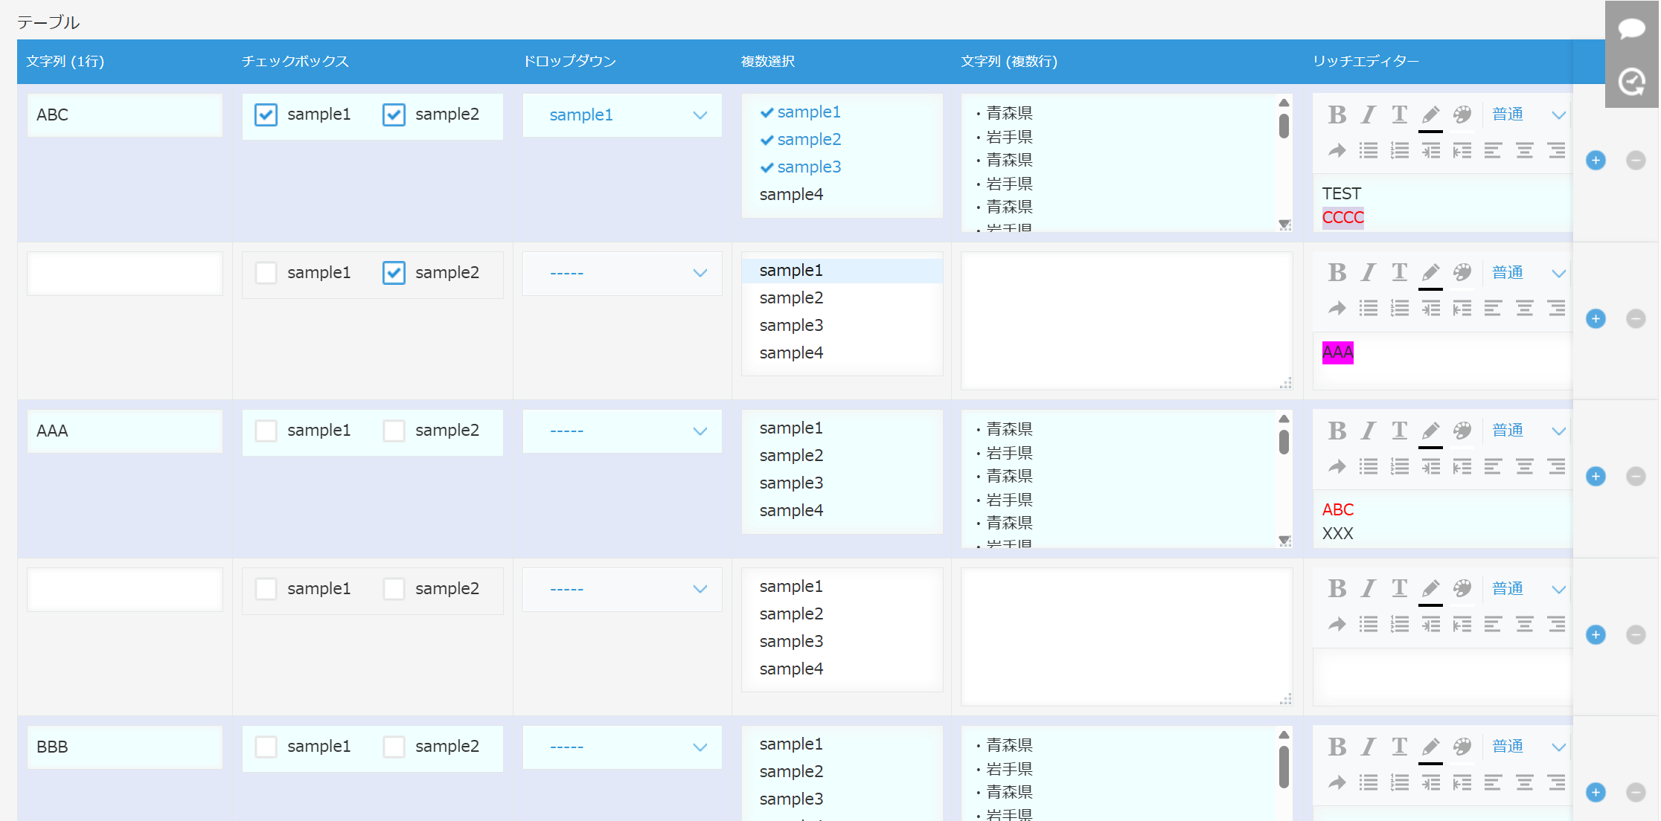Click center align icon in second row's editor

pyautogui.click(x=1524, y=309)
